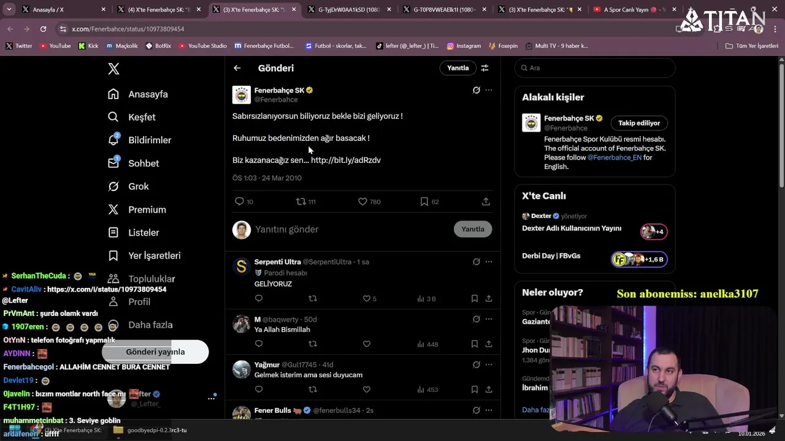
Task: Open more options on Yağmur reply
Action: coord(489,364)
